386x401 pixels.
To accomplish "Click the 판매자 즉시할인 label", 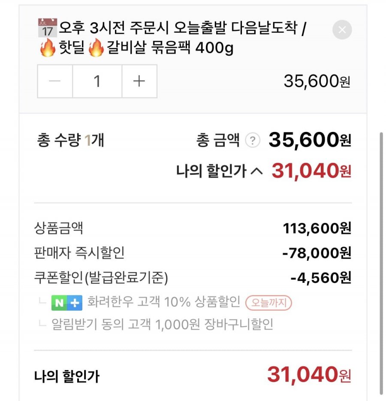I will 79,253.
